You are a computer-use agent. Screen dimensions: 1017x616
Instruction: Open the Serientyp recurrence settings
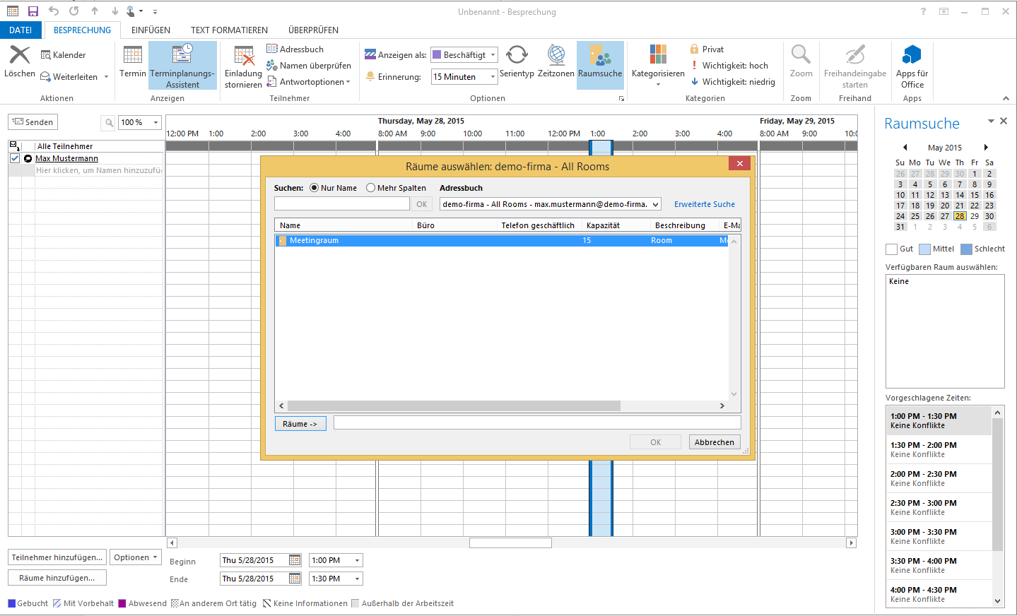click(517, 62)
